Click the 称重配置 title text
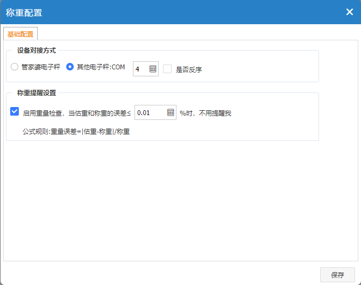The height and width of the screenshot is (285, 361). tap(24, 13)
